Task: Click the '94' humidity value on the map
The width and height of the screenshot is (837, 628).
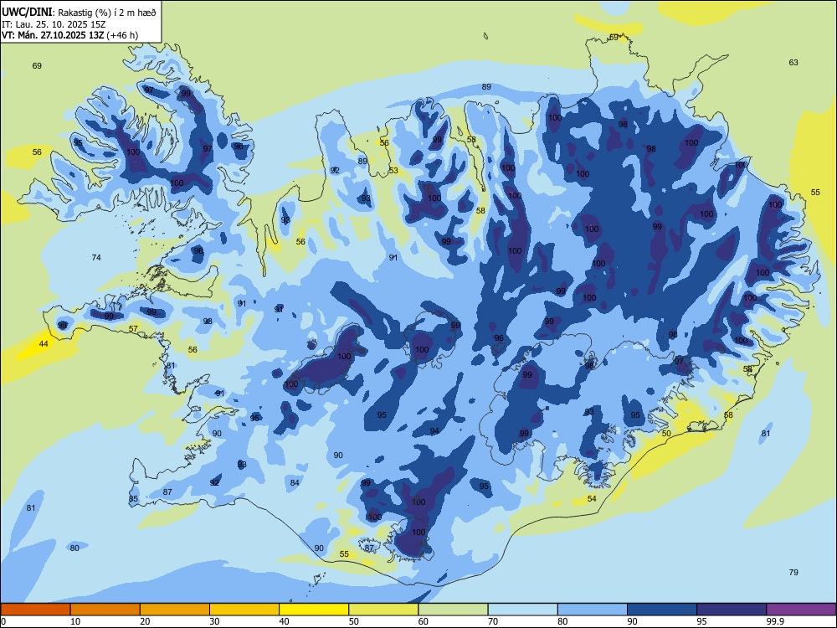Action: (x=434, y=431)
